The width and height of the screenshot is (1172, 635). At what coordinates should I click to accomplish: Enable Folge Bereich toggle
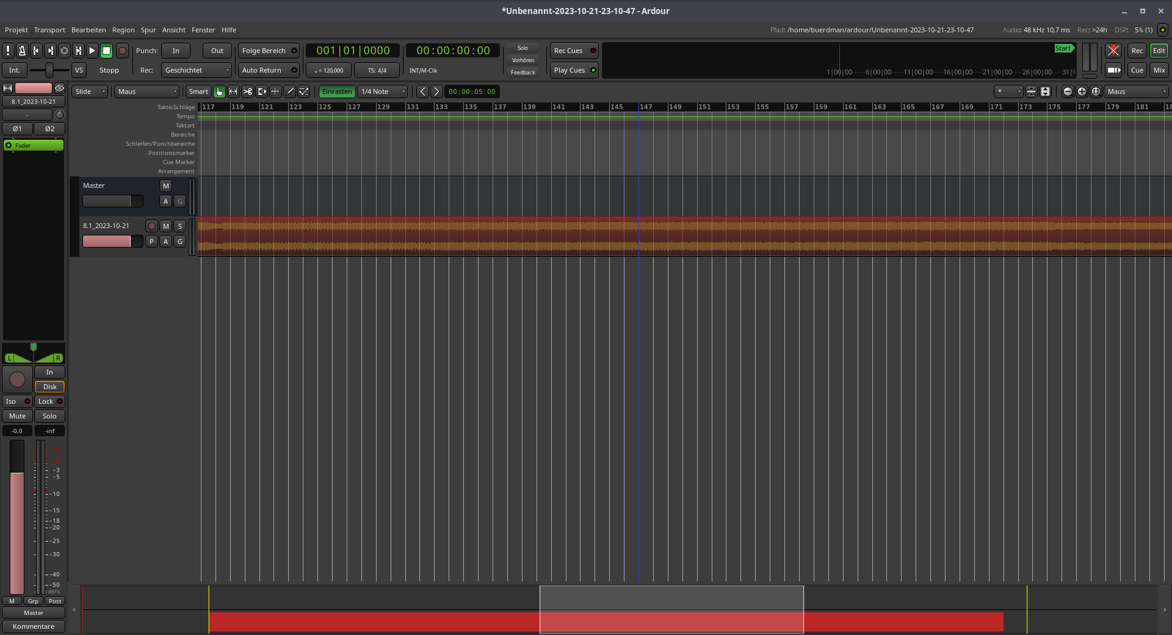pos(269,51)
